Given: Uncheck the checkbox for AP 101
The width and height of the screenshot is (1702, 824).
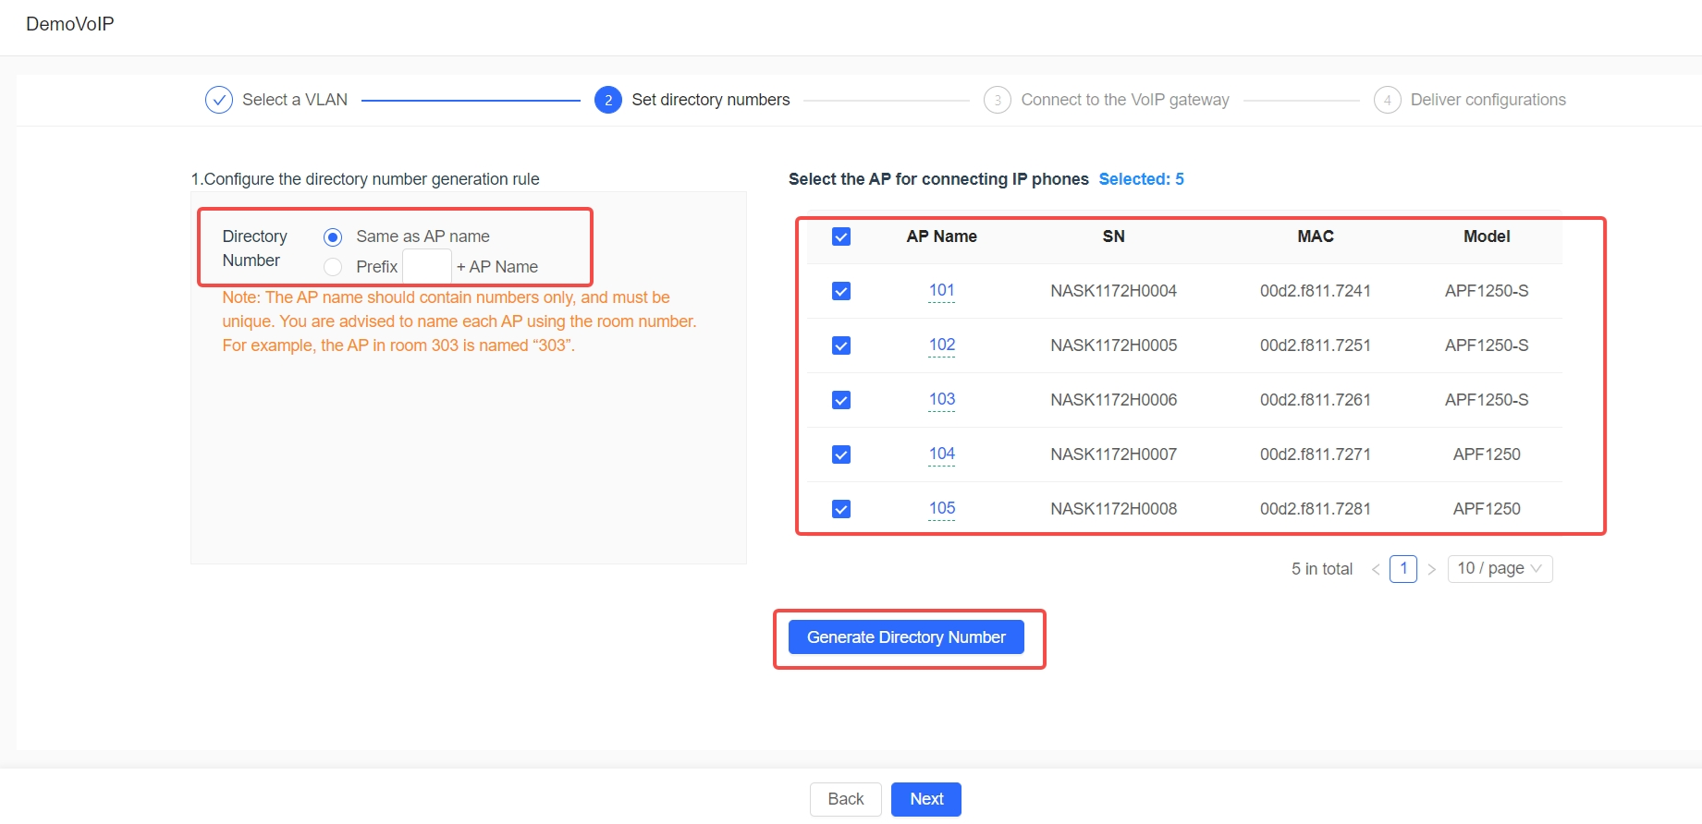Looking at the screenshot, I should 841,291.
